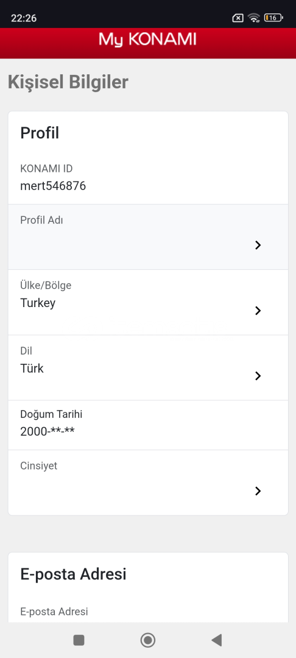Expand Cinsiyet using its chevron arrow

[258, 491]
